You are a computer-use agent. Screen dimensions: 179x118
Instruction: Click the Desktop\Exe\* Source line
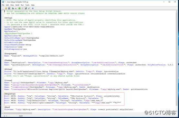tap(65, 74)
